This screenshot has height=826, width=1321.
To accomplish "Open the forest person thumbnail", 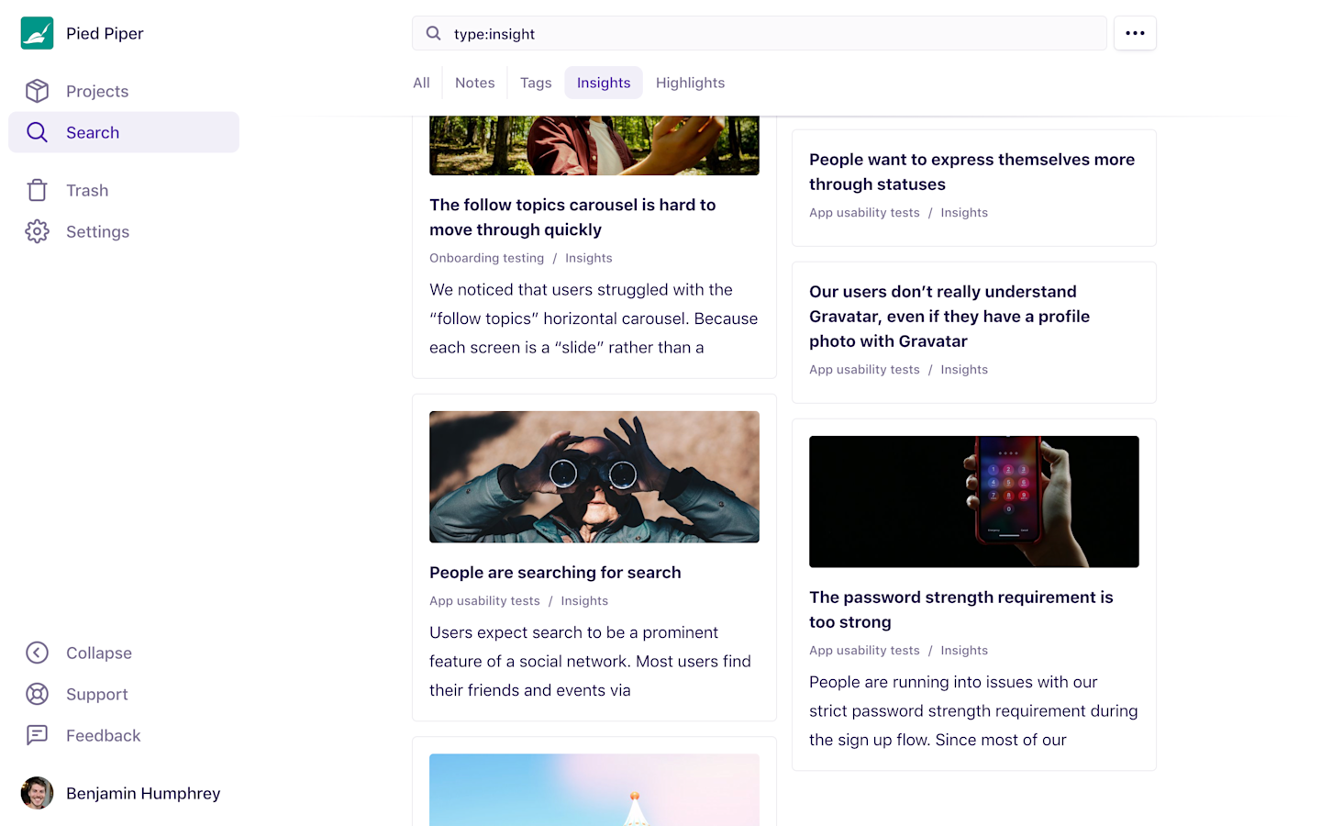I will (x=594, y=145).
